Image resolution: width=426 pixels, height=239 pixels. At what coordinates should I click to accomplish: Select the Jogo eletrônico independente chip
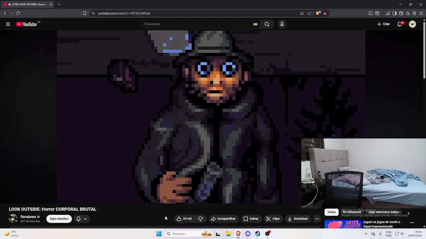[384, 212]
